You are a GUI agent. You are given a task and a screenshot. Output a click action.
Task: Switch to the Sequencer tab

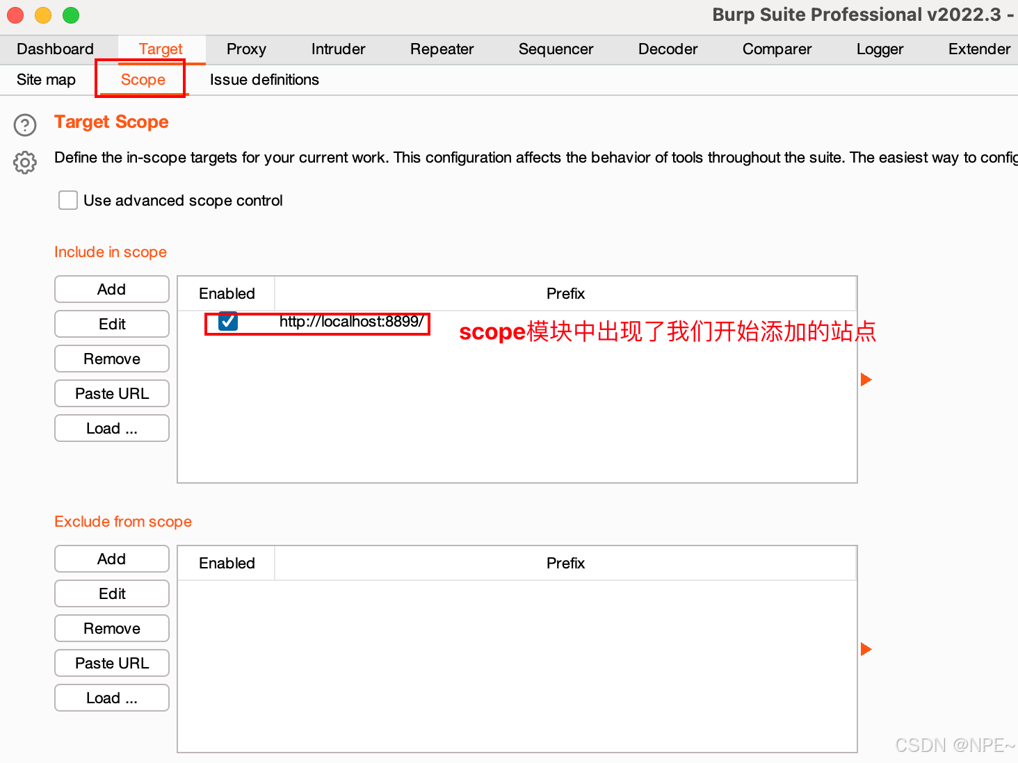(556, 49)
